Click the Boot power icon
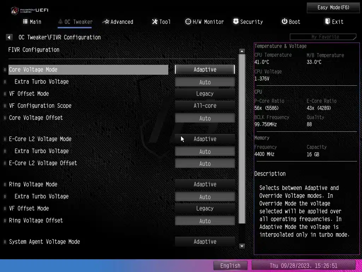Image resolution: width=362 pixels, height=272 pixels. point(284,22)
